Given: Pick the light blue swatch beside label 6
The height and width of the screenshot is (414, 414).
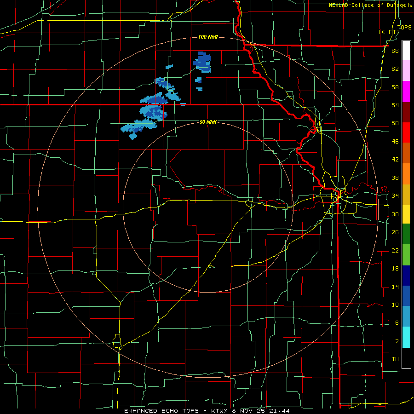Looking at the screenshot, I should pyautogui.click(x=406, y=316).
